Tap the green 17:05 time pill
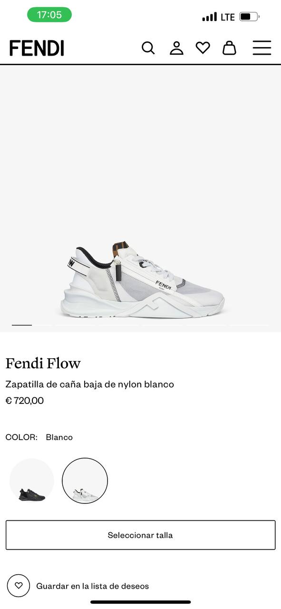The image size is (281, 609). pos(49,15)
